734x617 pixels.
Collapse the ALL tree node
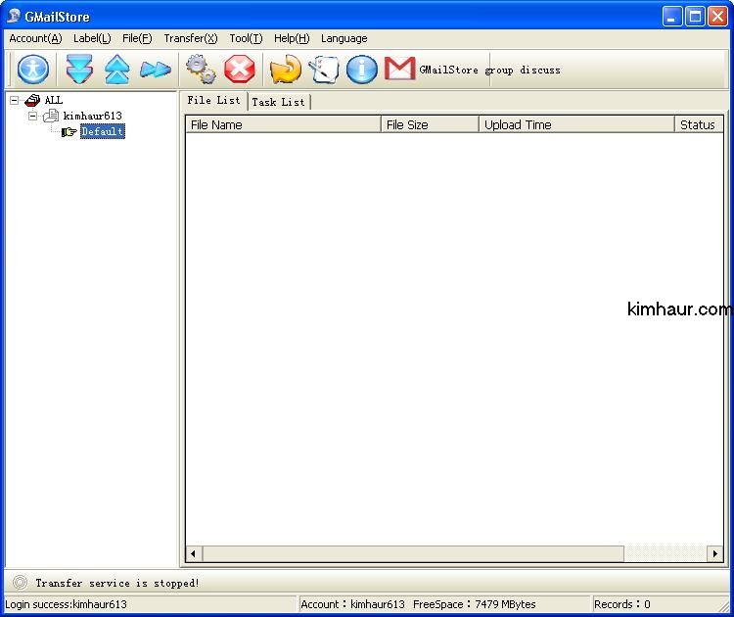pyautogui.click(x=15, y=100)
